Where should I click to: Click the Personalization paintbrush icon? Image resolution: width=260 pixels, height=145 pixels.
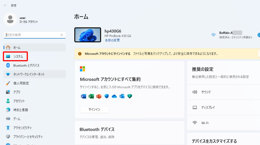pos(8,83)
